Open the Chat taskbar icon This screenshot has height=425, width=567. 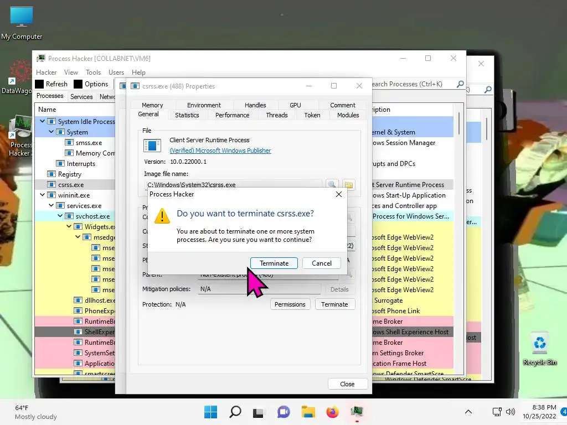[283, 412]
